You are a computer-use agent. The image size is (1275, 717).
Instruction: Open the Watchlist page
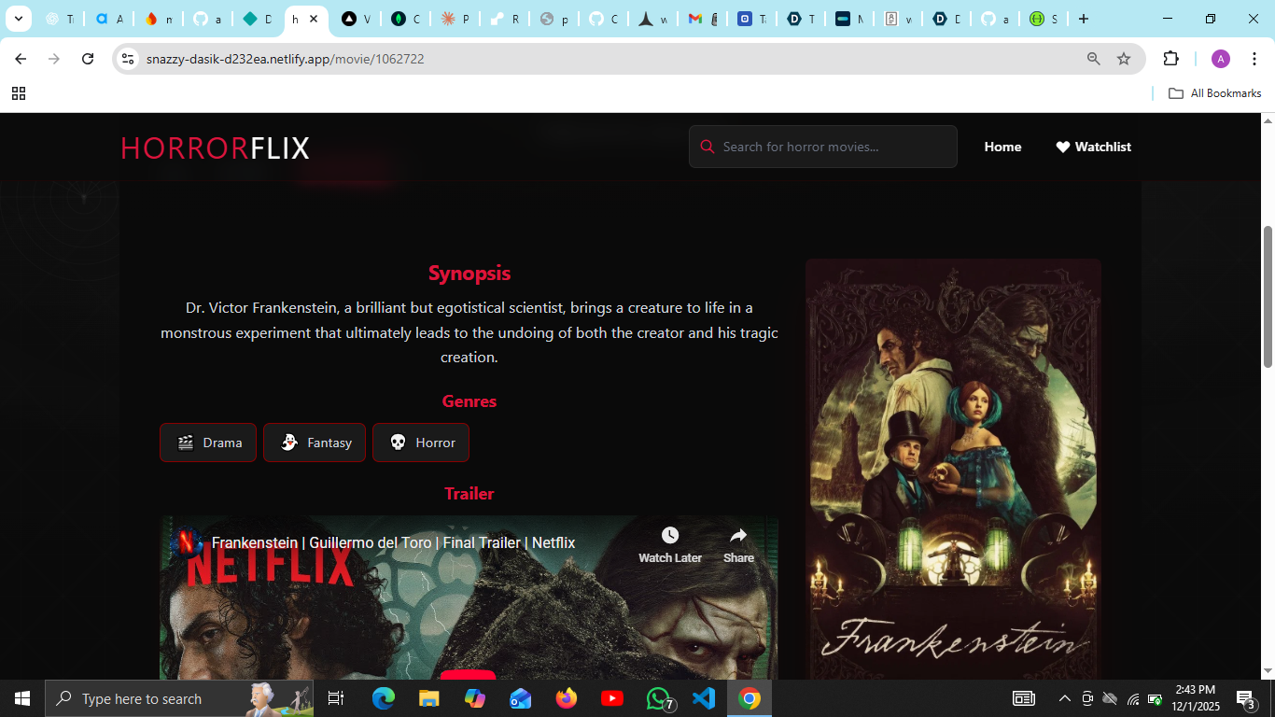[1093, 147]
